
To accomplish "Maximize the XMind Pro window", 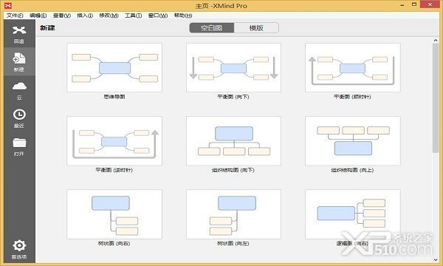I will click(414, 4).
